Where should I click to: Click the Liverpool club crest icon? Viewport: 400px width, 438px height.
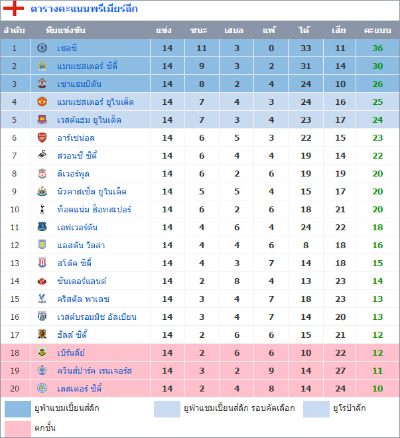42,174
